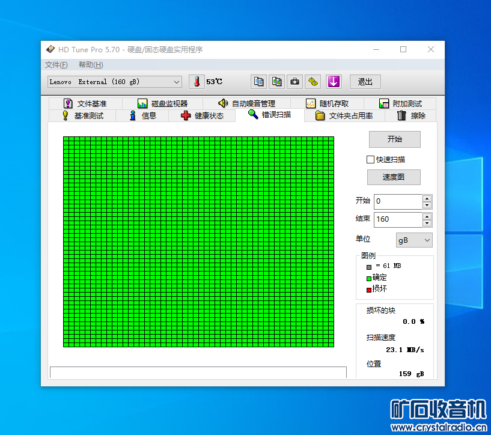Viewport: 491px width, 435px height.
Task: Decrease the 结束 value with down arrow
Action: pyautogui.click(x=427, y=223)
